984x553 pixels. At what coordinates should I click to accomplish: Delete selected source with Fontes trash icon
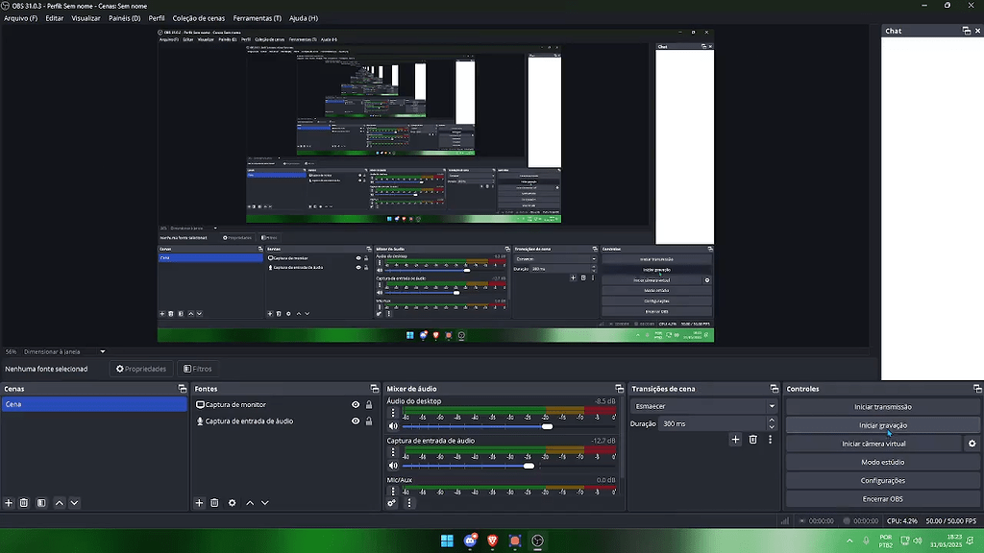pyautogui.click(x=214, y=503)
